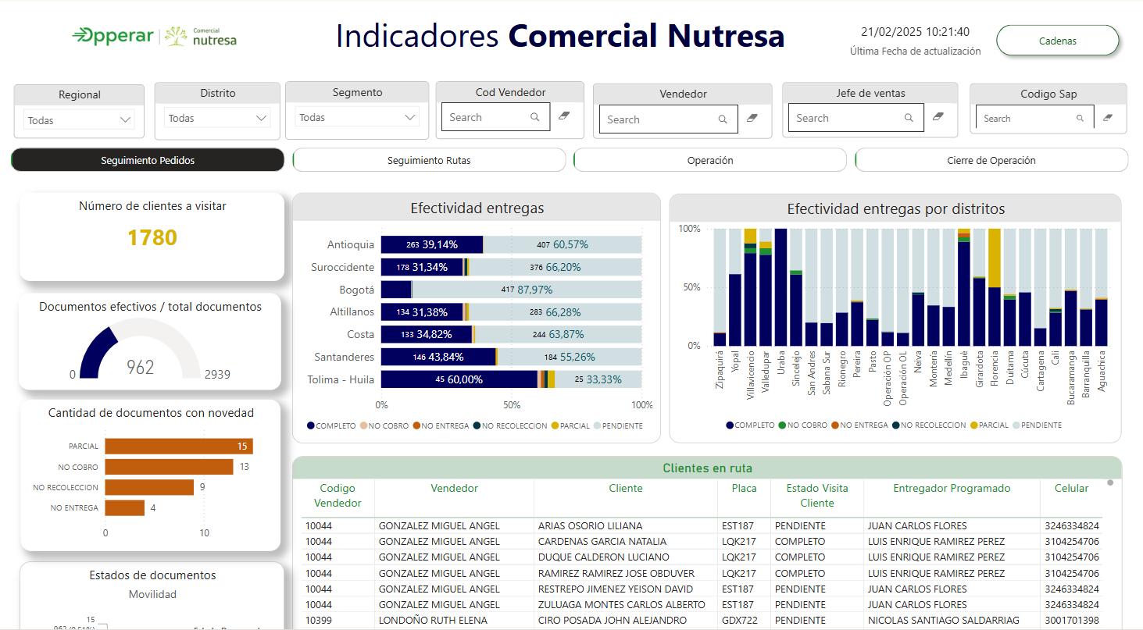Viewport: 1143px width, 630px height.
Task: Click the magnifier icon in the Codigo Sap search box
Action: coord(1080,119)
